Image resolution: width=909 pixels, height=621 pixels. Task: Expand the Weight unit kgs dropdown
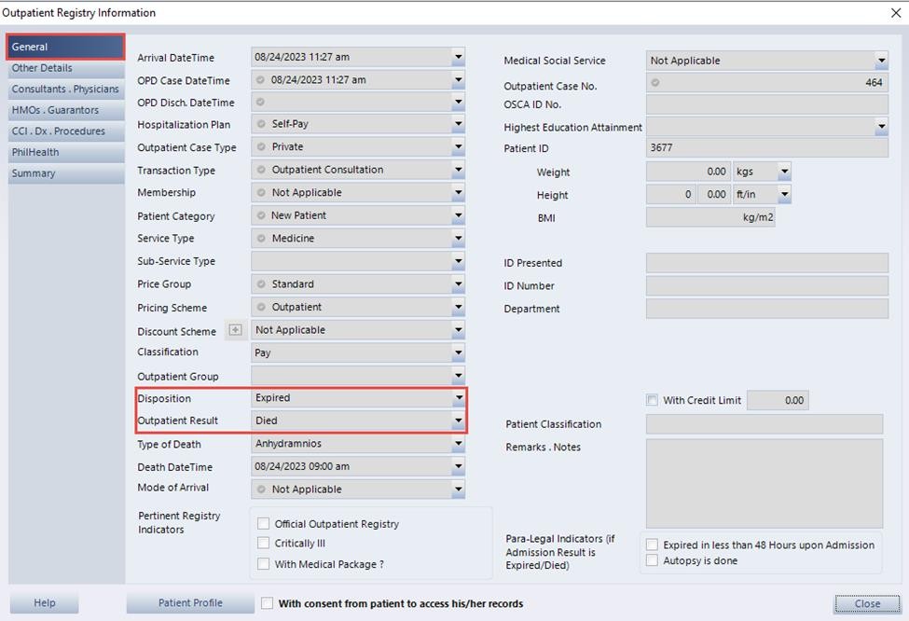[784, 172]
